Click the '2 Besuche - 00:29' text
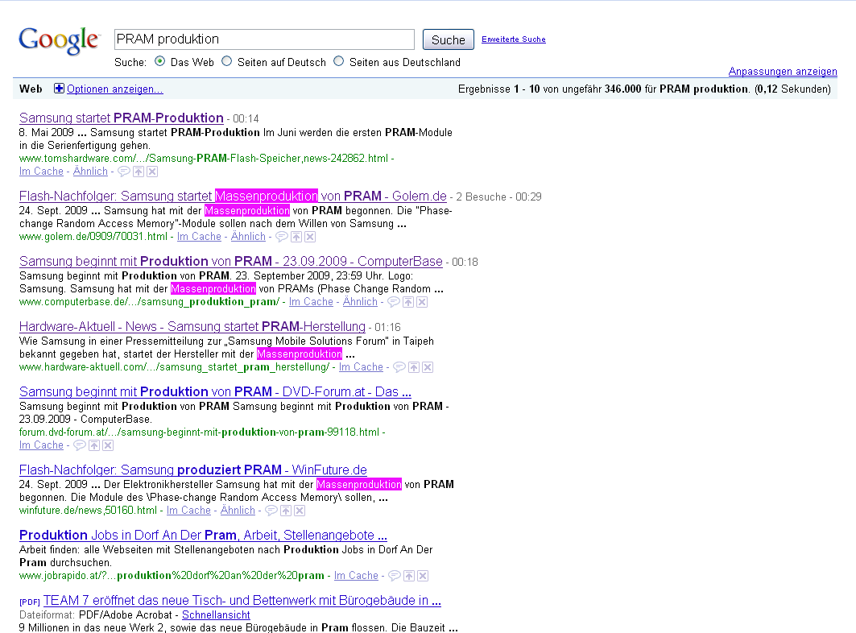The width and height of the screenshot is (856, 633). (499, 197)
